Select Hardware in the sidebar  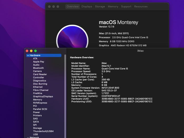click(44, 55)
